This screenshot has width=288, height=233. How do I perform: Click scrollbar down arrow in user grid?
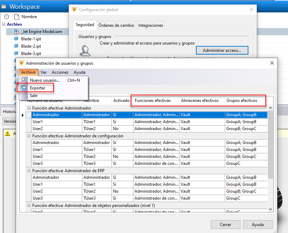pos(270,209)
